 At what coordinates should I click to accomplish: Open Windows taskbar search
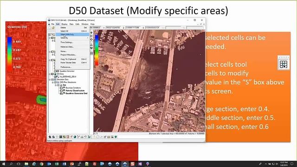tap(11, 164)
